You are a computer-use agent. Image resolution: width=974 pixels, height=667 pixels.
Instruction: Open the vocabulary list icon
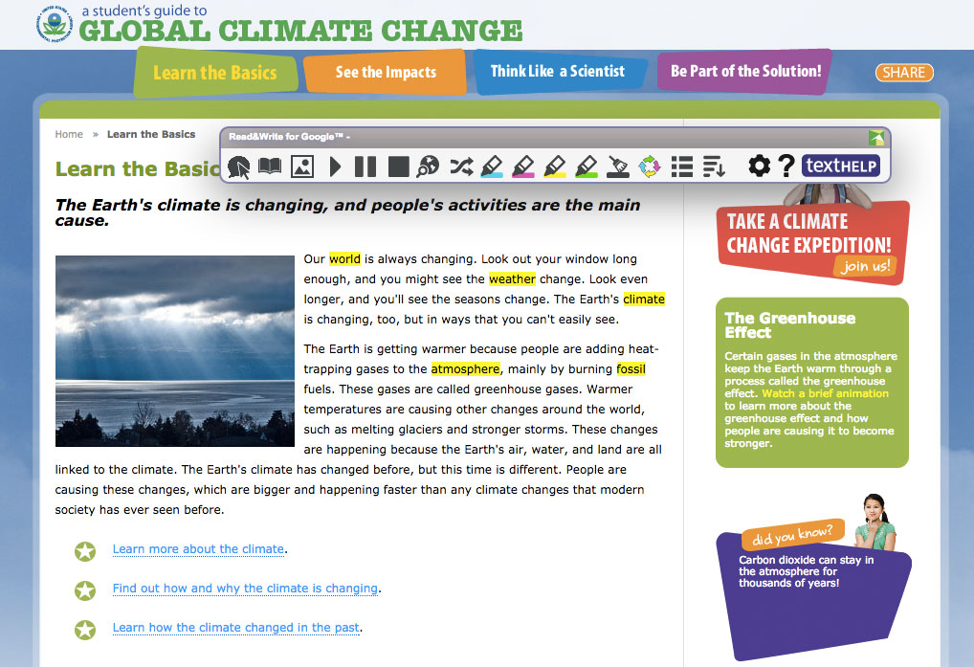[x=681, y=167]
